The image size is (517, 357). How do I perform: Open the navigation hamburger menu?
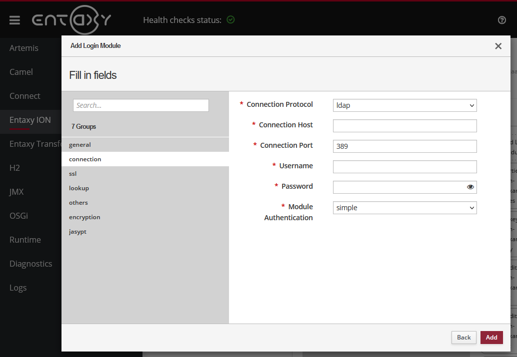coord(14,20)
